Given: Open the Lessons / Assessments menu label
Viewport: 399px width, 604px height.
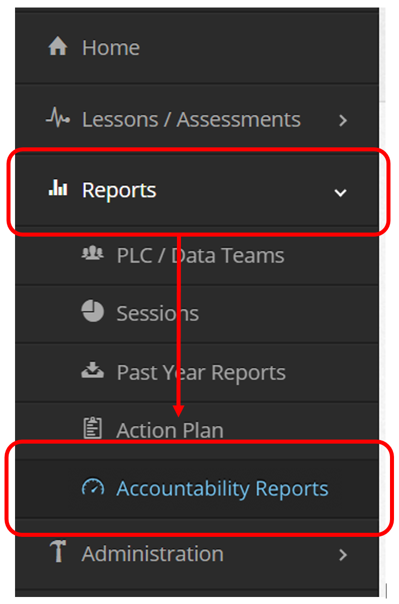Looking at the screenshot, I should (191, 120).
